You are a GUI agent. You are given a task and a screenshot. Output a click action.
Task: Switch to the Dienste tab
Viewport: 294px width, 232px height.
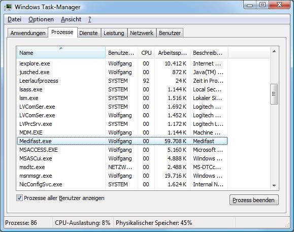coord(88,33)
